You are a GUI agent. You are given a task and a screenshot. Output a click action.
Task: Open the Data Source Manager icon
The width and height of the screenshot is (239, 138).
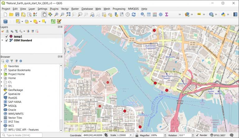[187, 15]
